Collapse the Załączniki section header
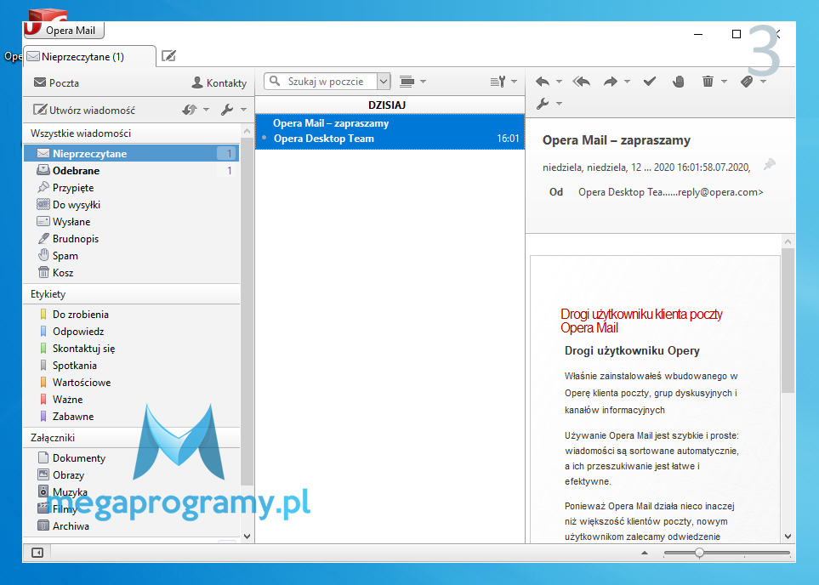819x585 pixels. click(132, 438)
